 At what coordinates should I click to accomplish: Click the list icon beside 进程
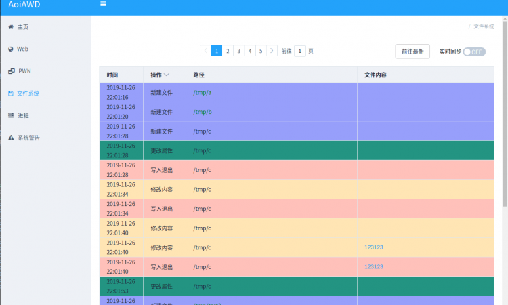pos(11,115)
